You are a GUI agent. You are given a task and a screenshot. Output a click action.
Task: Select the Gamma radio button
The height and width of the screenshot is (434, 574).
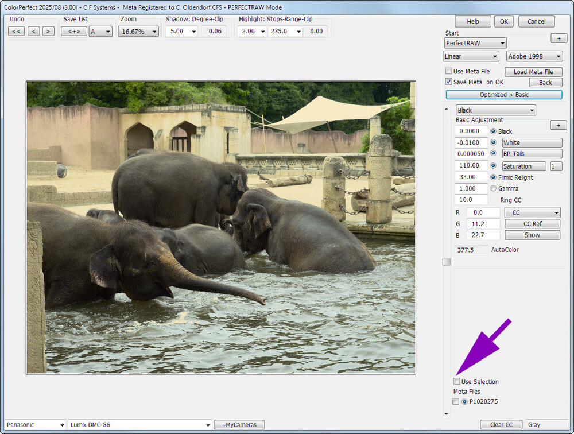click(494, 188)
